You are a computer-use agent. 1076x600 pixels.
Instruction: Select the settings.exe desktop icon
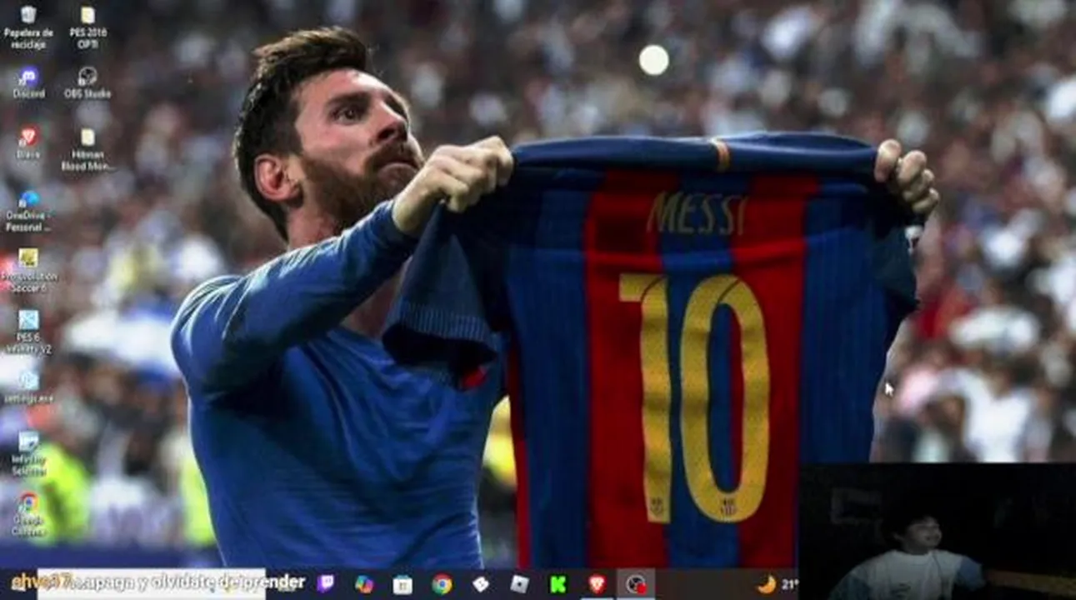(x=28, y=387)
